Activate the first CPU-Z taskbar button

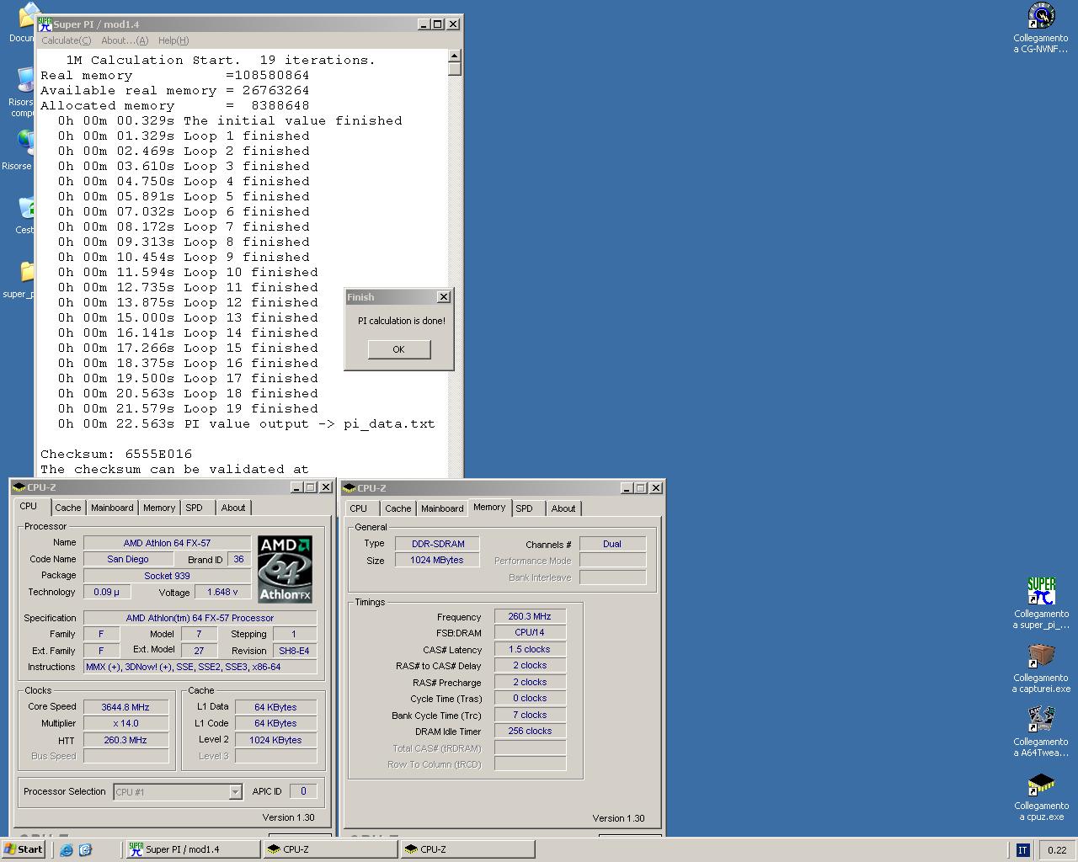(x=330, y=849)
